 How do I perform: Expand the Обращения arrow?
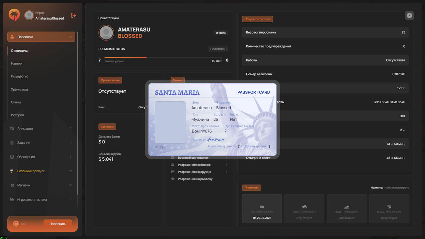pos(70,157)
